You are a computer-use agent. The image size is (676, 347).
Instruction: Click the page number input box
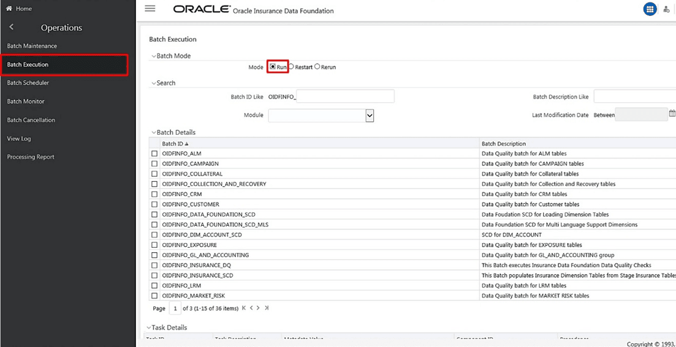(x=175, y=308)
